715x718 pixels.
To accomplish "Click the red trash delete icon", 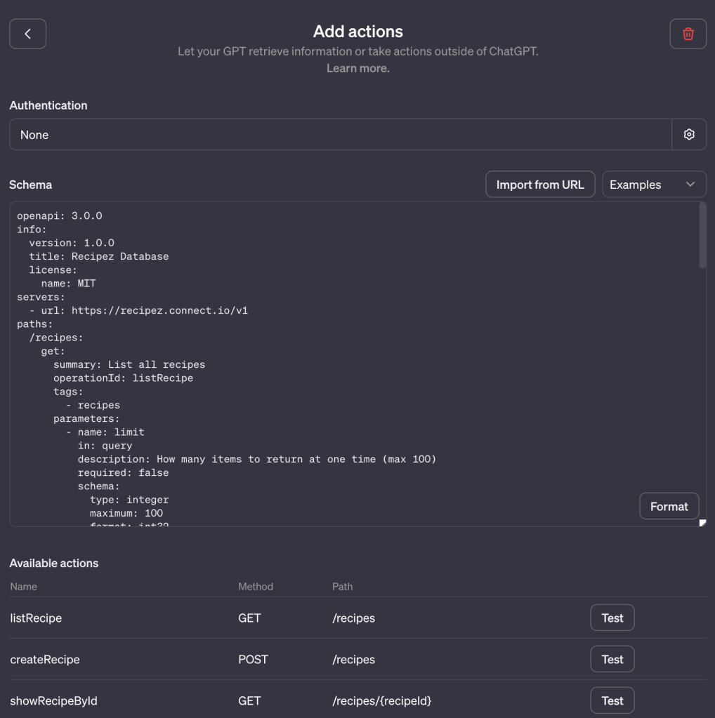I will tap(688, 34).
